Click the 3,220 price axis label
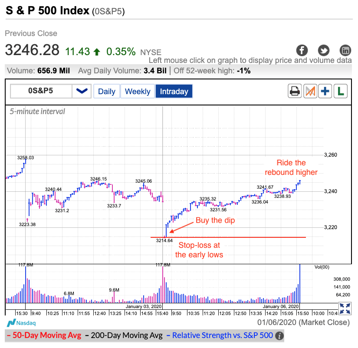Viewport: 358px width, 348px height. [331, 227]
